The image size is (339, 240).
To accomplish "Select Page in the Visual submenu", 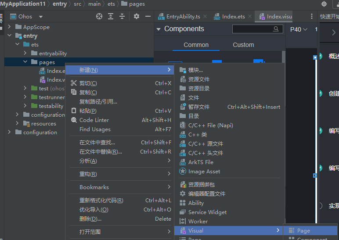I will pyautogui.click(x=310, y=231).
